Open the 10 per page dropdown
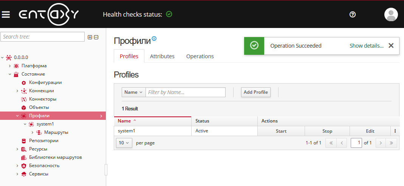 (x=124, y=143)
